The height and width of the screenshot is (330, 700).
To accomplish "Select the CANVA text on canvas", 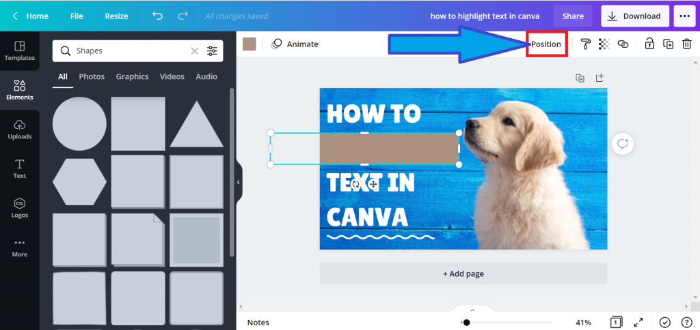I will click(367, 217).
